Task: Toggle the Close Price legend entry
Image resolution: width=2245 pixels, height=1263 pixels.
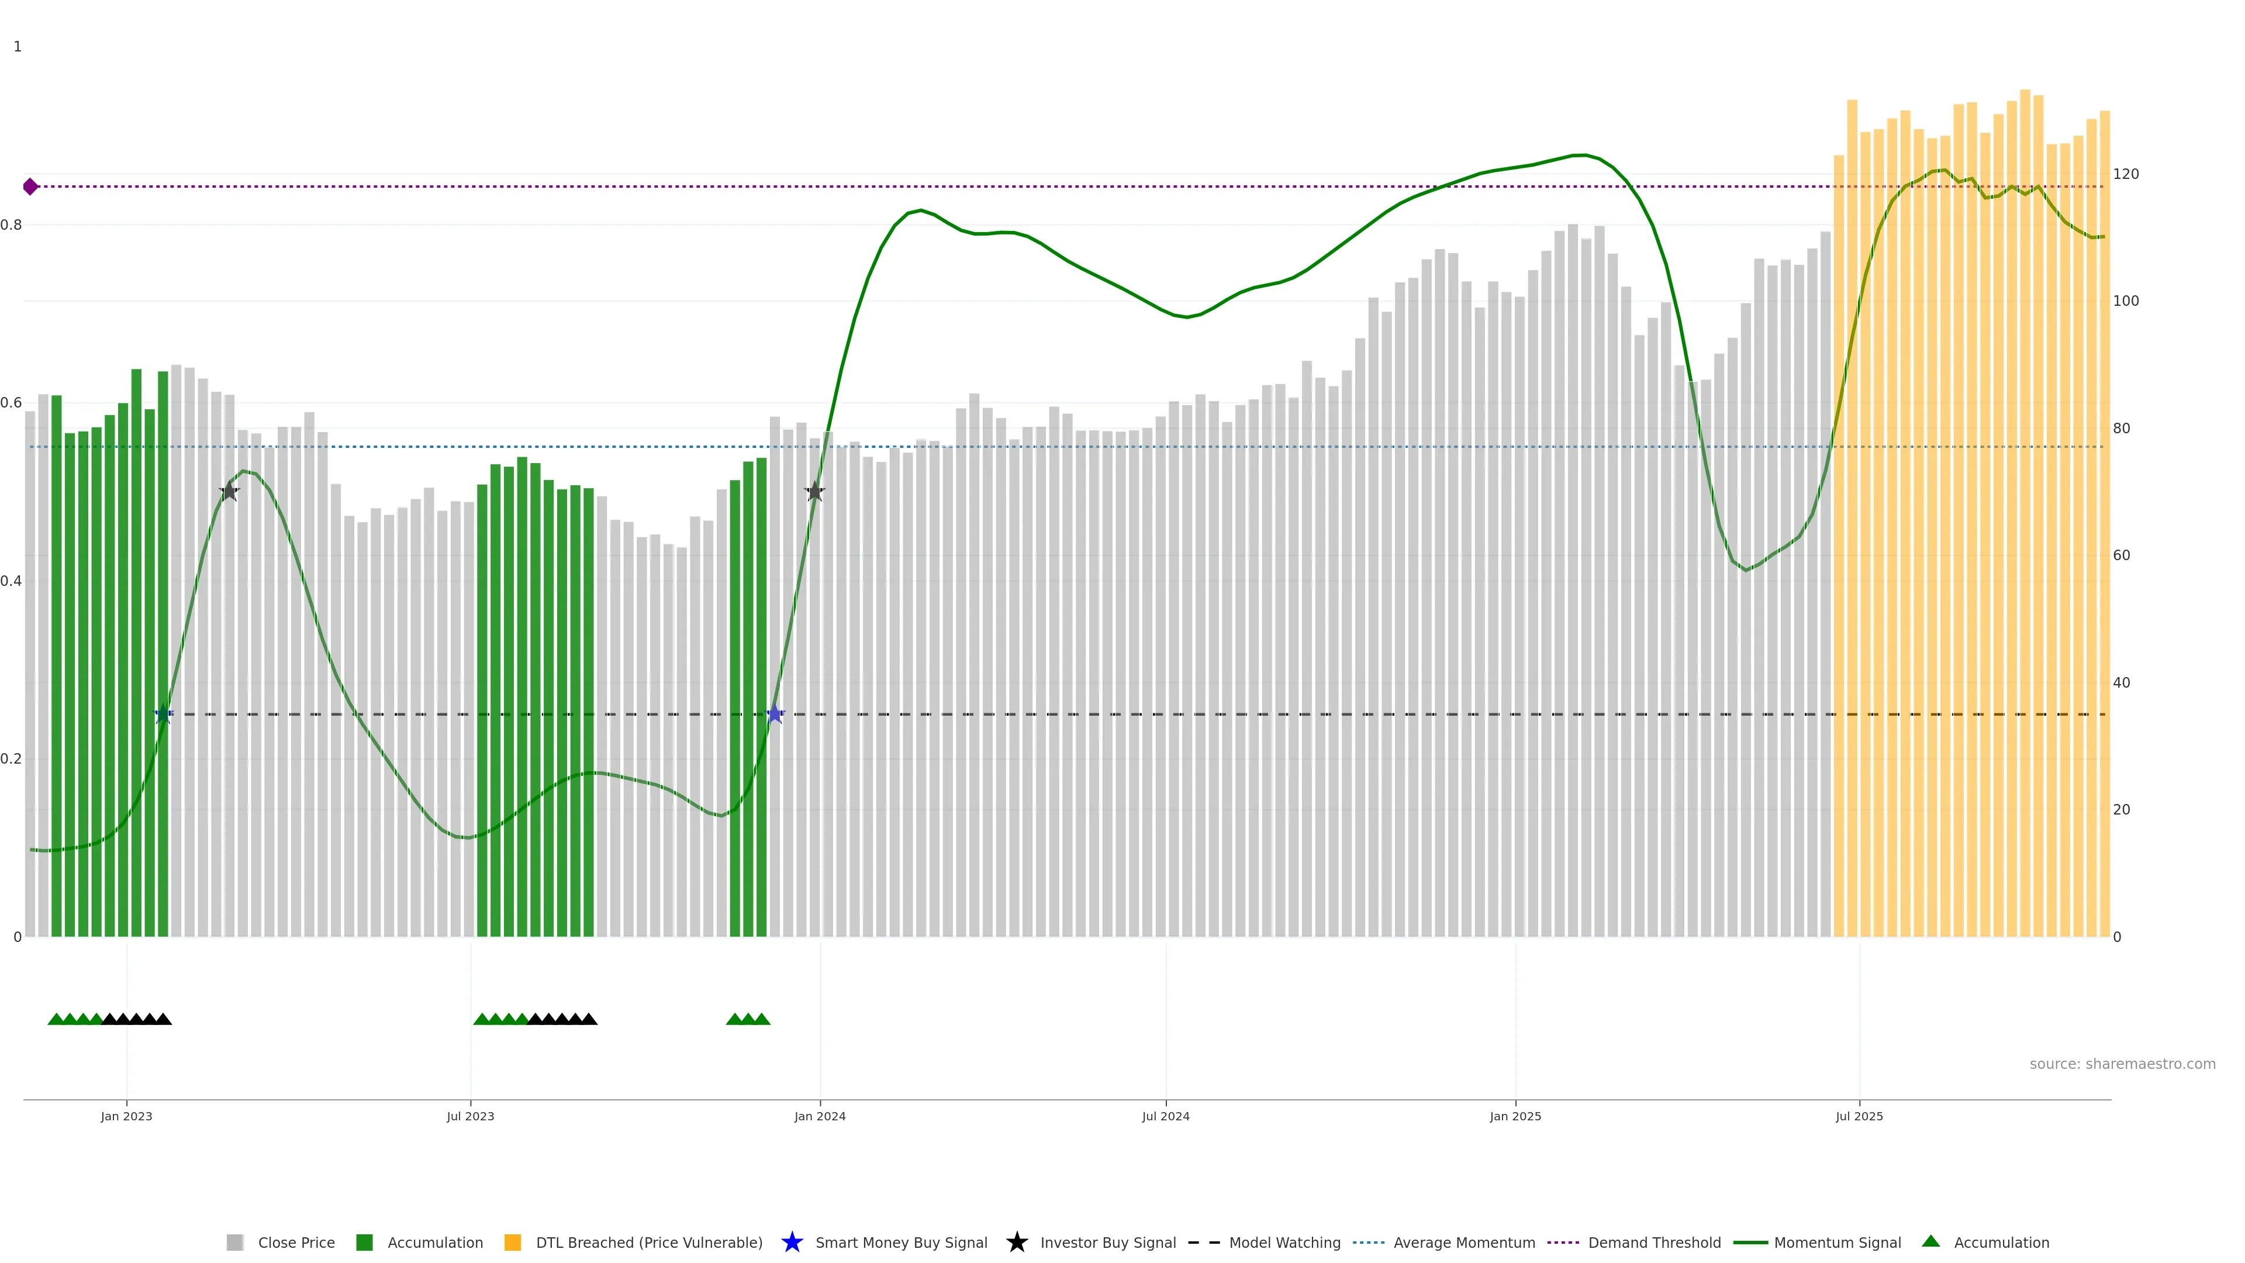Action: click(295, 1242)
